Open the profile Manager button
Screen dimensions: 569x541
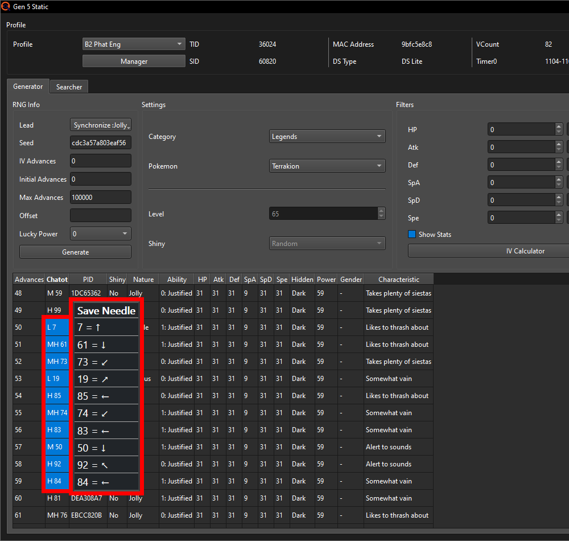[x=134, y=62]
